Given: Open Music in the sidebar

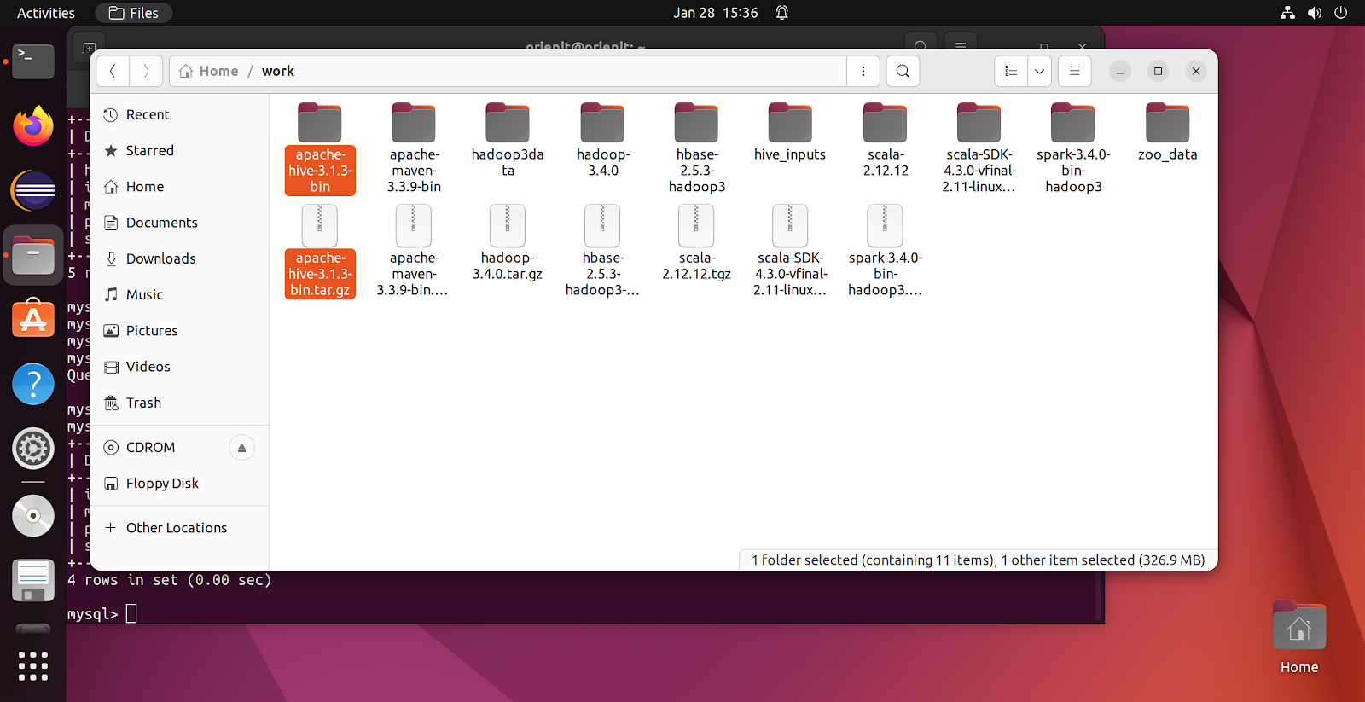Looking at the screenshot, I should pos(179,294).
